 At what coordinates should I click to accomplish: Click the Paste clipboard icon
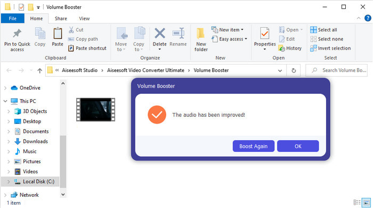point(58,33)
